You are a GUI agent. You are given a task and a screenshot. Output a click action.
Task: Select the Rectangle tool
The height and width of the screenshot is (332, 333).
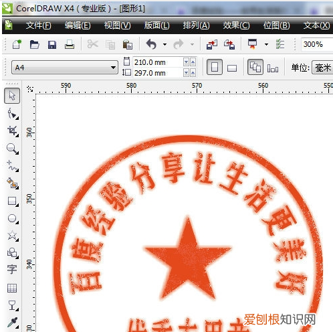tap(13, 201)
